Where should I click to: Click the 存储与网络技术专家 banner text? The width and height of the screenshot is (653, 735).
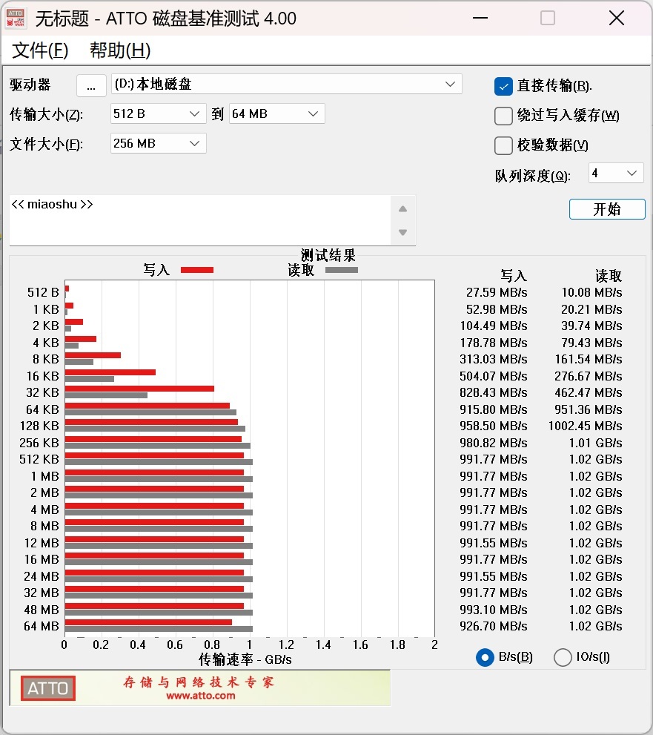199,682
